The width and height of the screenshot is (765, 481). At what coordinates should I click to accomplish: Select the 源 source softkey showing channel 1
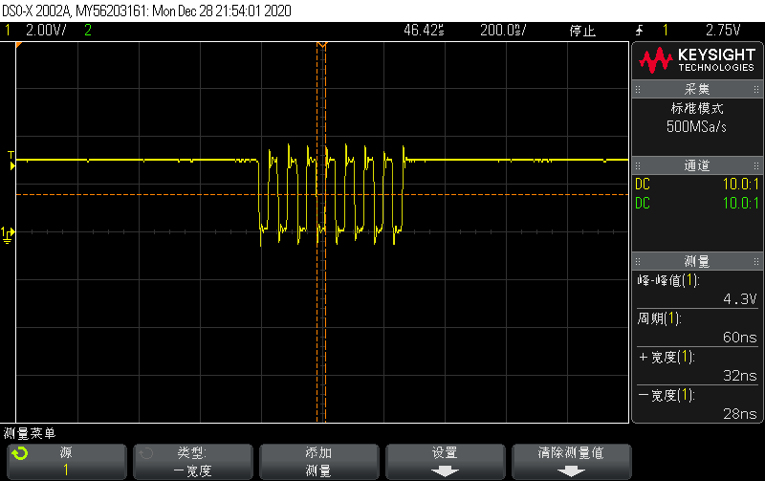click(x=66, y=462)
